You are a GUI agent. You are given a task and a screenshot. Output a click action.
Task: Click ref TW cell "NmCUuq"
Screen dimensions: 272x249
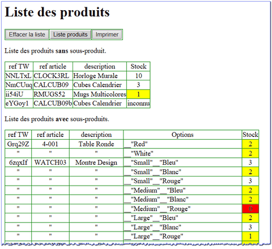(x=19, y=85)
